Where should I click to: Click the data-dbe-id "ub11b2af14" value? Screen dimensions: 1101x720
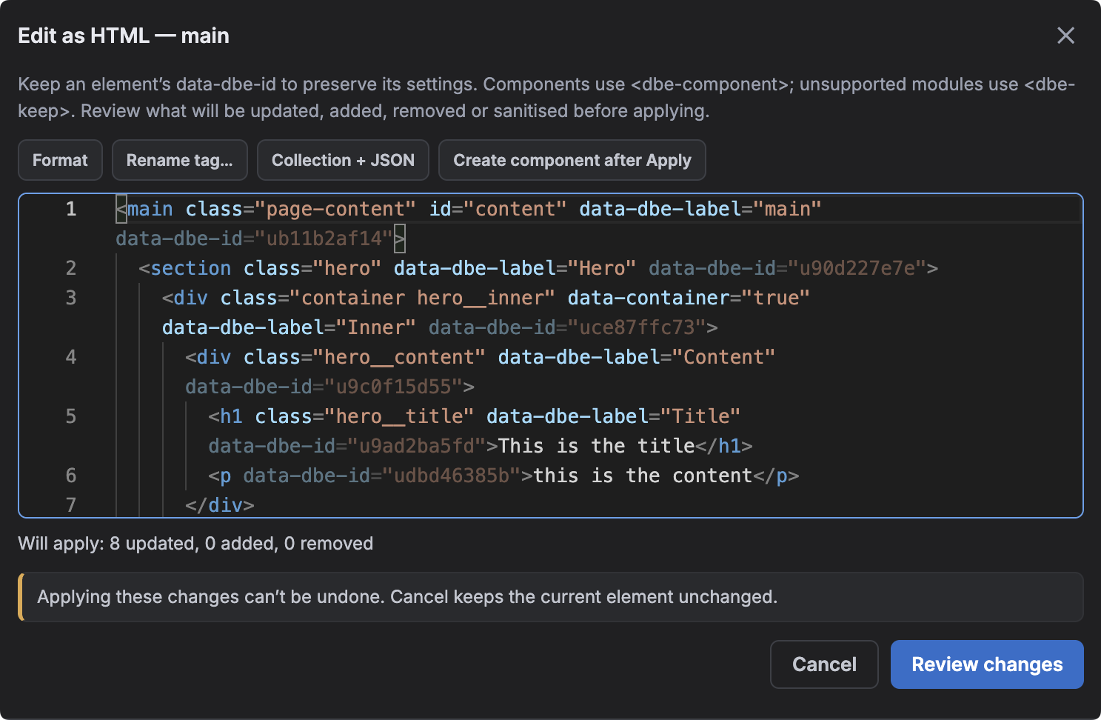324,239
